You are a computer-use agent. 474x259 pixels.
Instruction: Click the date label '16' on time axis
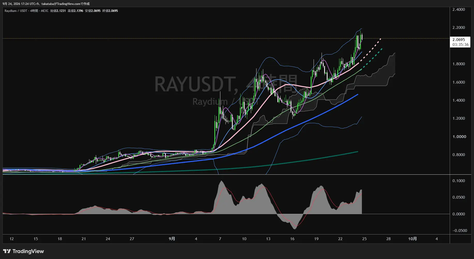click(292, 239)
